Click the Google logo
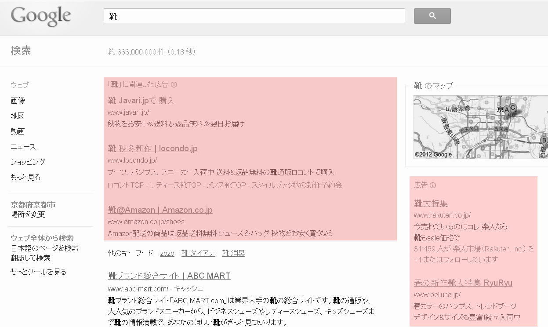Image resolution: width=548 pixels, height=327 pixels. click(41, 17)
